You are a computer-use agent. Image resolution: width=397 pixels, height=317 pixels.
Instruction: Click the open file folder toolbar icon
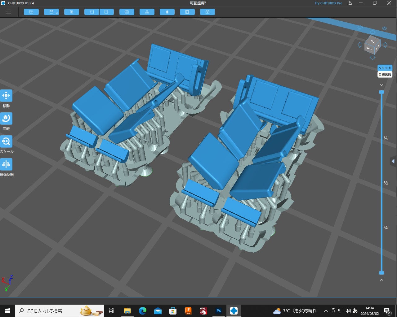click(31, 12)
